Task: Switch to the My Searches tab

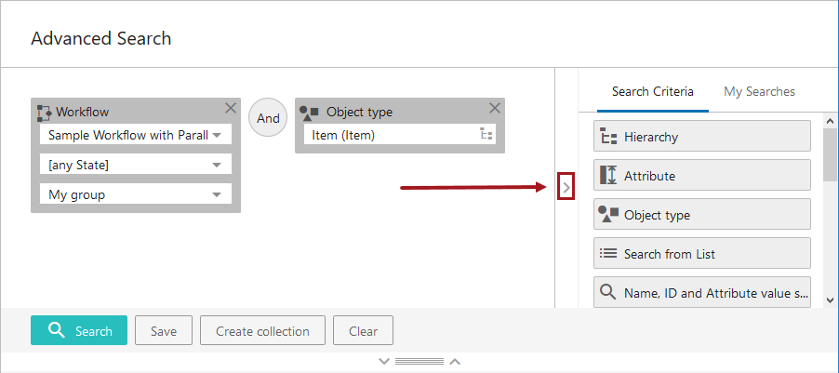Action: (759, 92)
